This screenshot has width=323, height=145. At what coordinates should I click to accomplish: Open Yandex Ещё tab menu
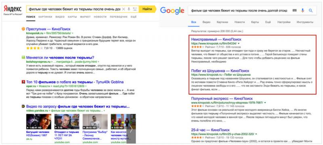(x=134, y=17)
